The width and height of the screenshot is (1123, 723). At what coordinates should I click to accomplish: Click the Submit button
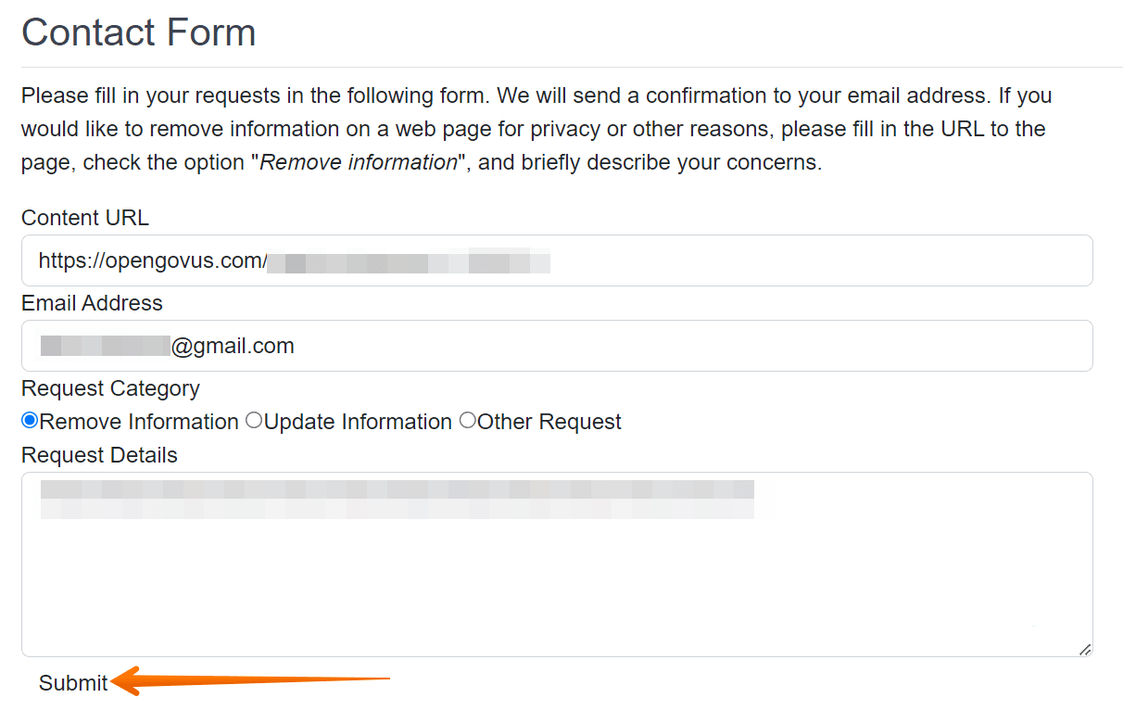(x=72, y=683)
